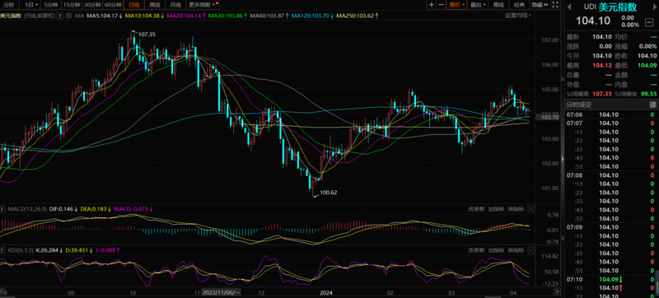This screenshot has width=659, height=298.
Task: Go to next symbol arrow beside 美元指数
Action: pyautogui.click(x=655, y=7)
